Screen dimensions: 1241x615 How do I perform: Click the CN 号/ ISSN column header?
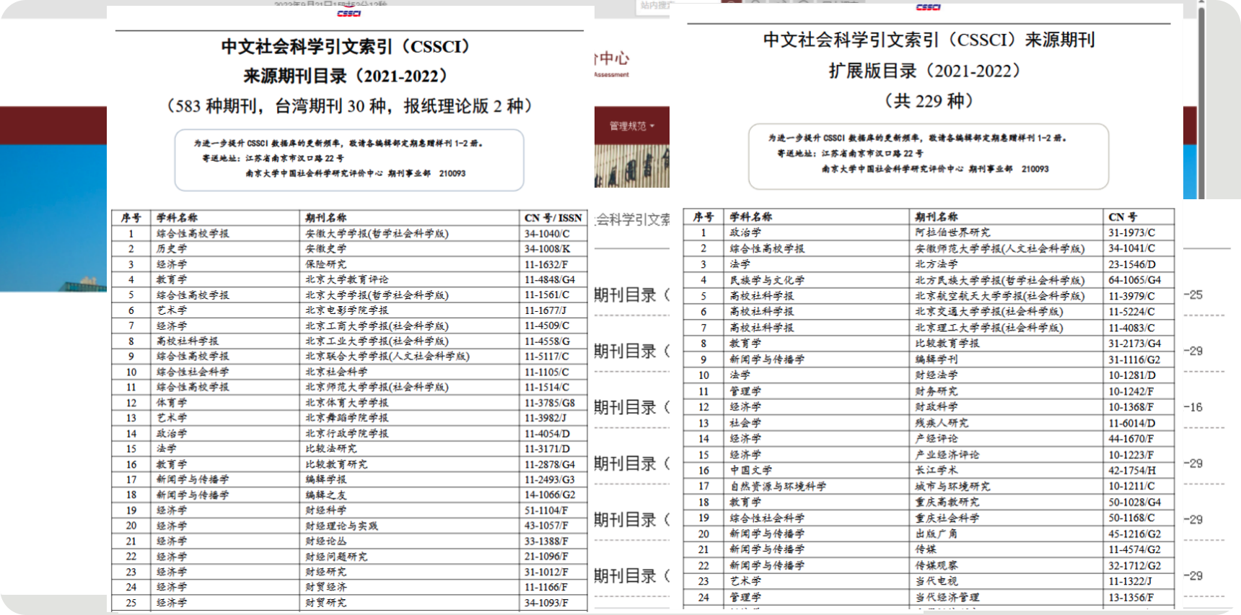pyautogui.click(x=553, y=218)
